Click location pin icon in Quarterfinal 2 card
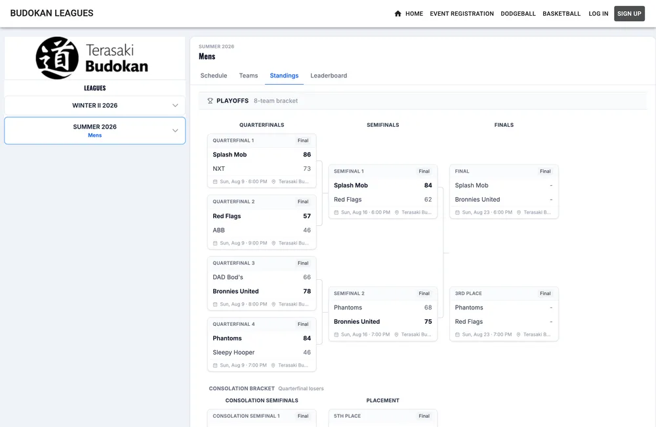Image resolution: width=656 pixels, height=427 pixels. pyautogui.click(x=274, y=243)
